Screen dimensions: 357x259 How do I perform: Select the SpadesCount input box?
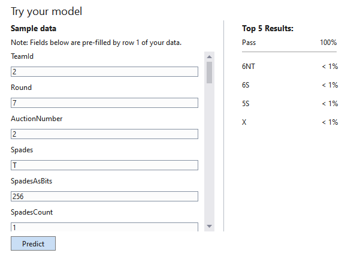104,227
